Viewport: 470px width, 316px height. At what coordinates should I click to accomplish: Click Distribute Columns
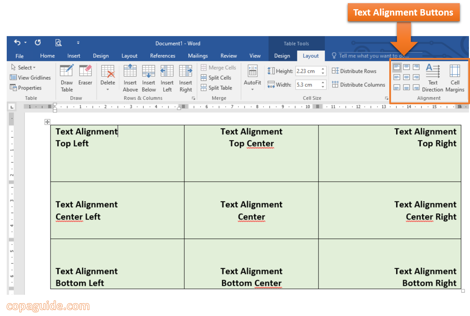(x=359, y=84)
